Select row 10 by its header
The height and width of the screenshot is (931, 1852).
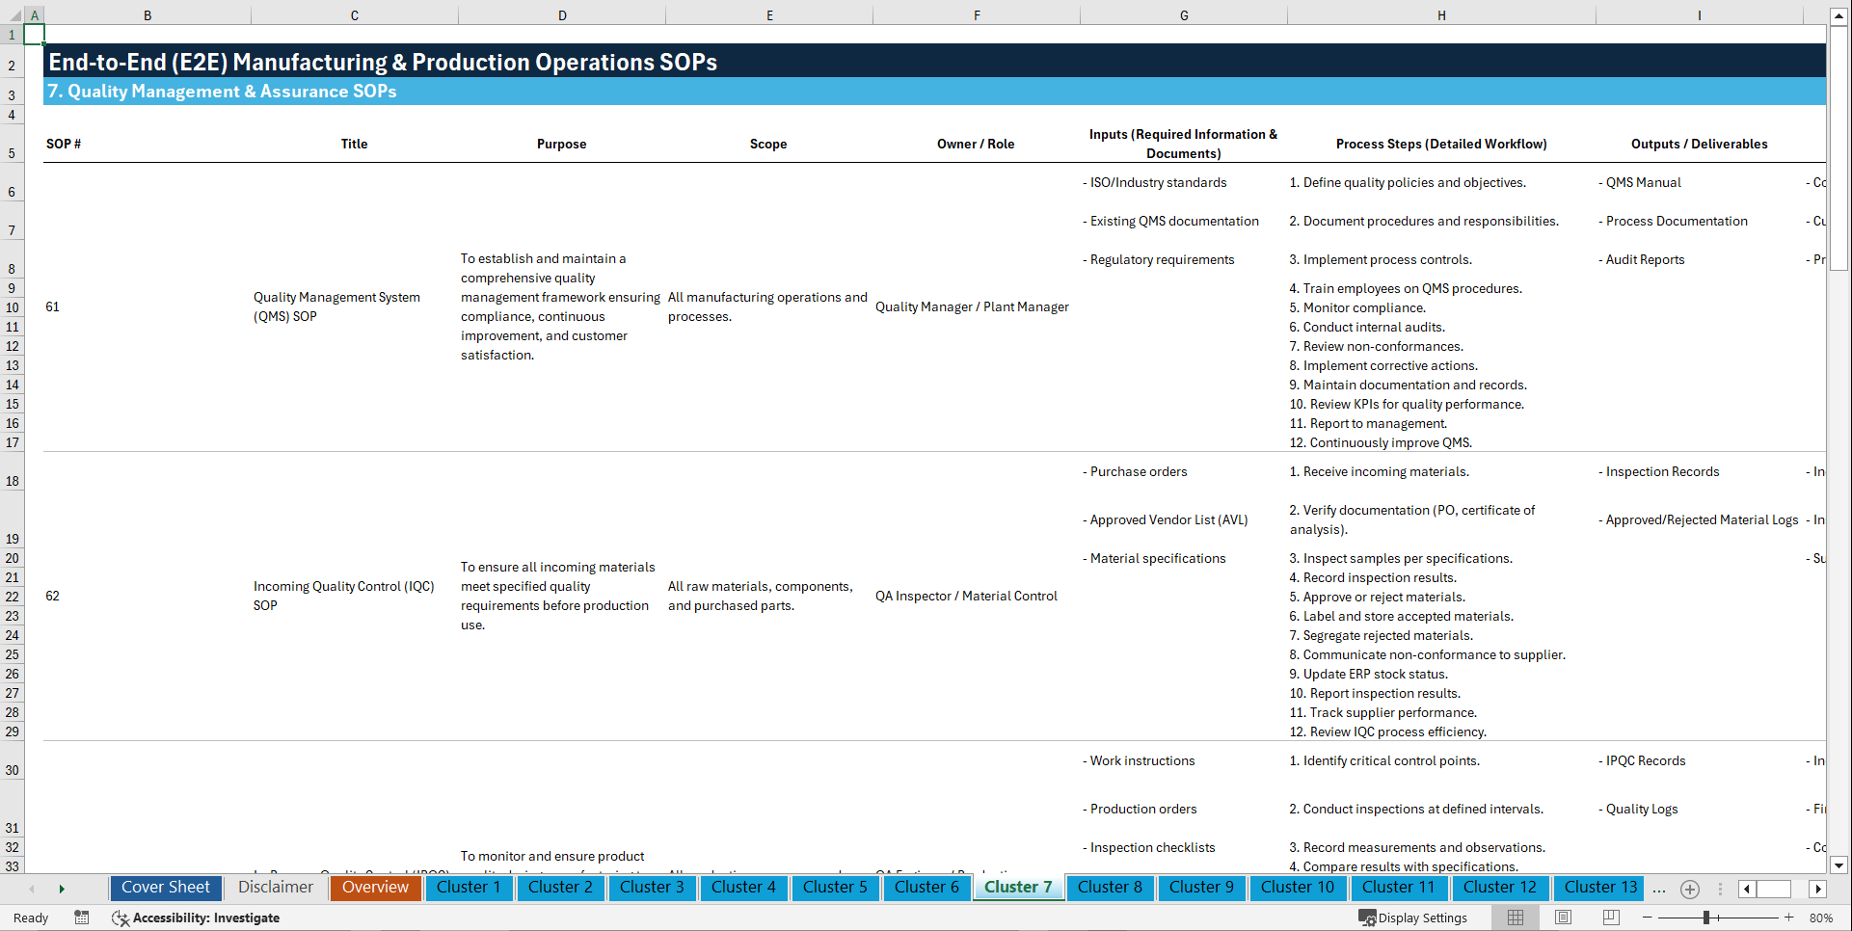pos(12,306)
